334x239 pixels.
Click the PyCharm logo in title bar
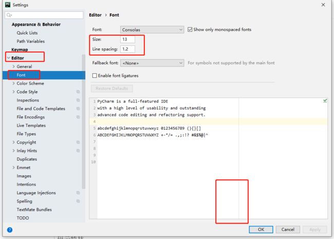(x=8, y=5)
